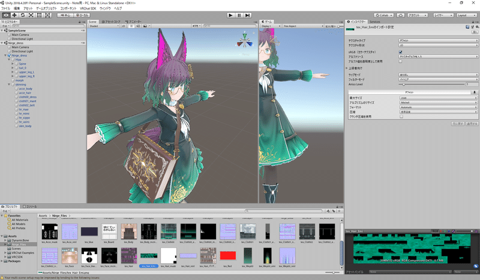Screen dimensions: 480x280
Task: Expand the Advanced section in Inspector
Action: (x=347, y=68)
